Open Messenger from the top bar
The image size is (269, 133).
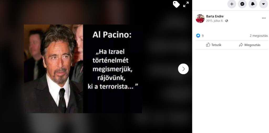[x=242, y=4]
